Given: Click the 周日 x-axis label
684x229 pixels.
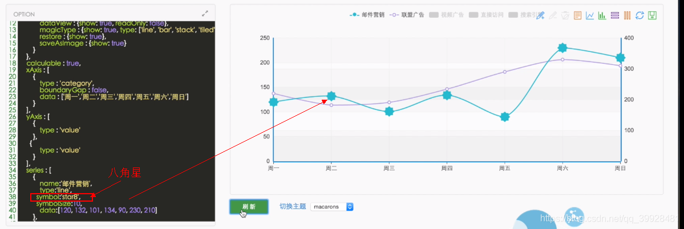Looking at the screenshot, I should [x=620, y=167].
